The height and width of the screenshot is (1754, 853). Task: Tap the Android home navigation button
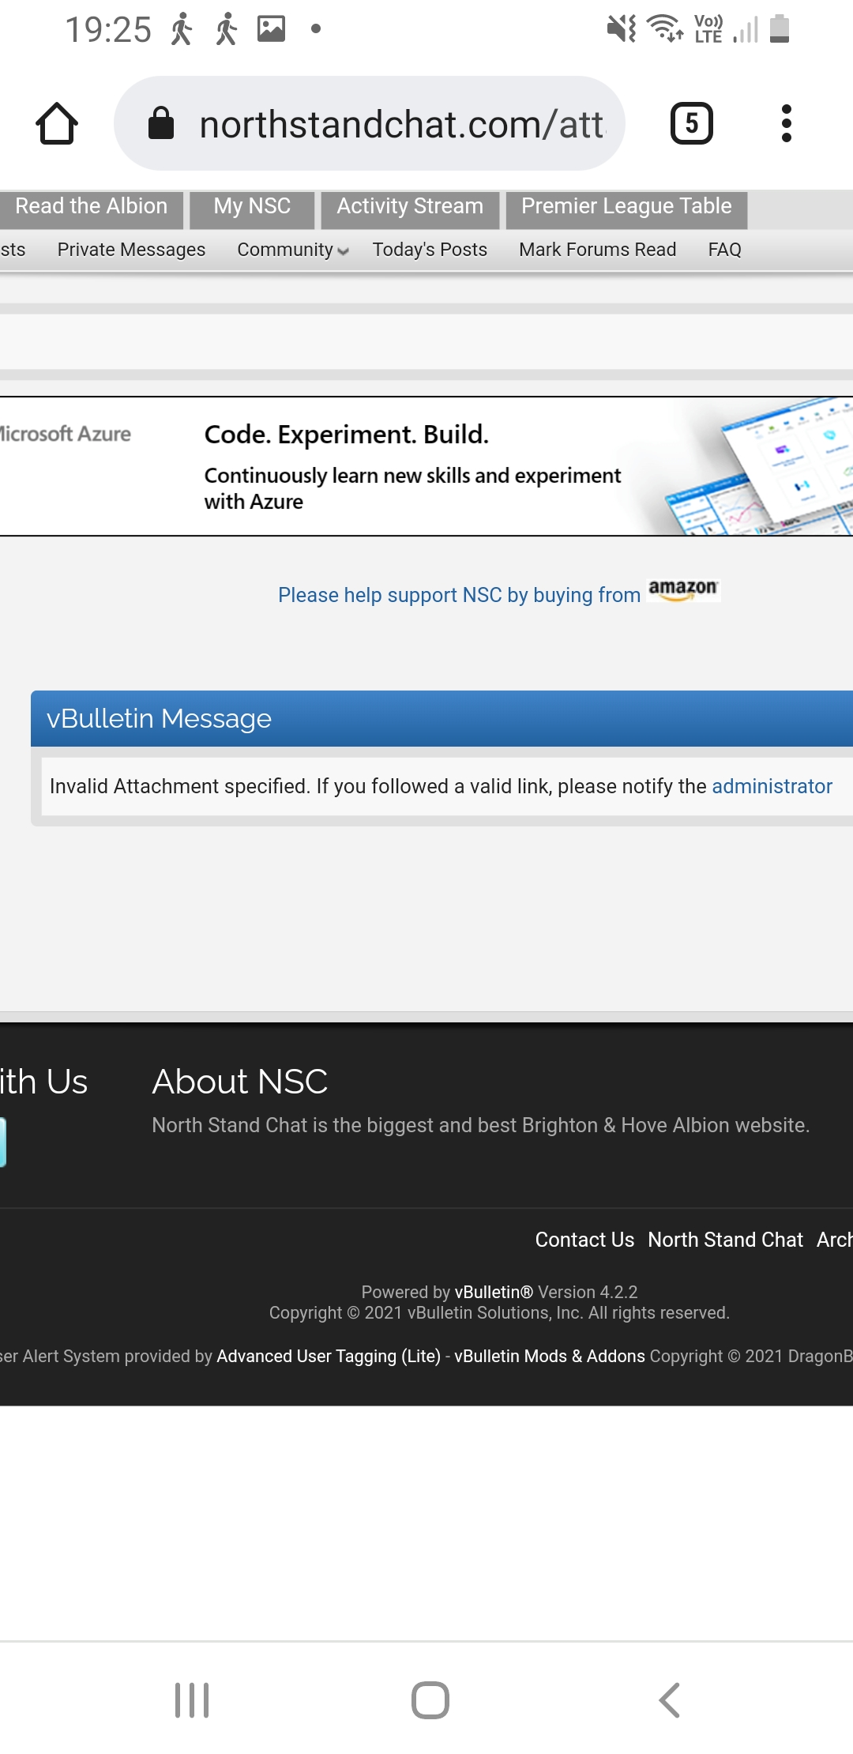[430, 1699]
